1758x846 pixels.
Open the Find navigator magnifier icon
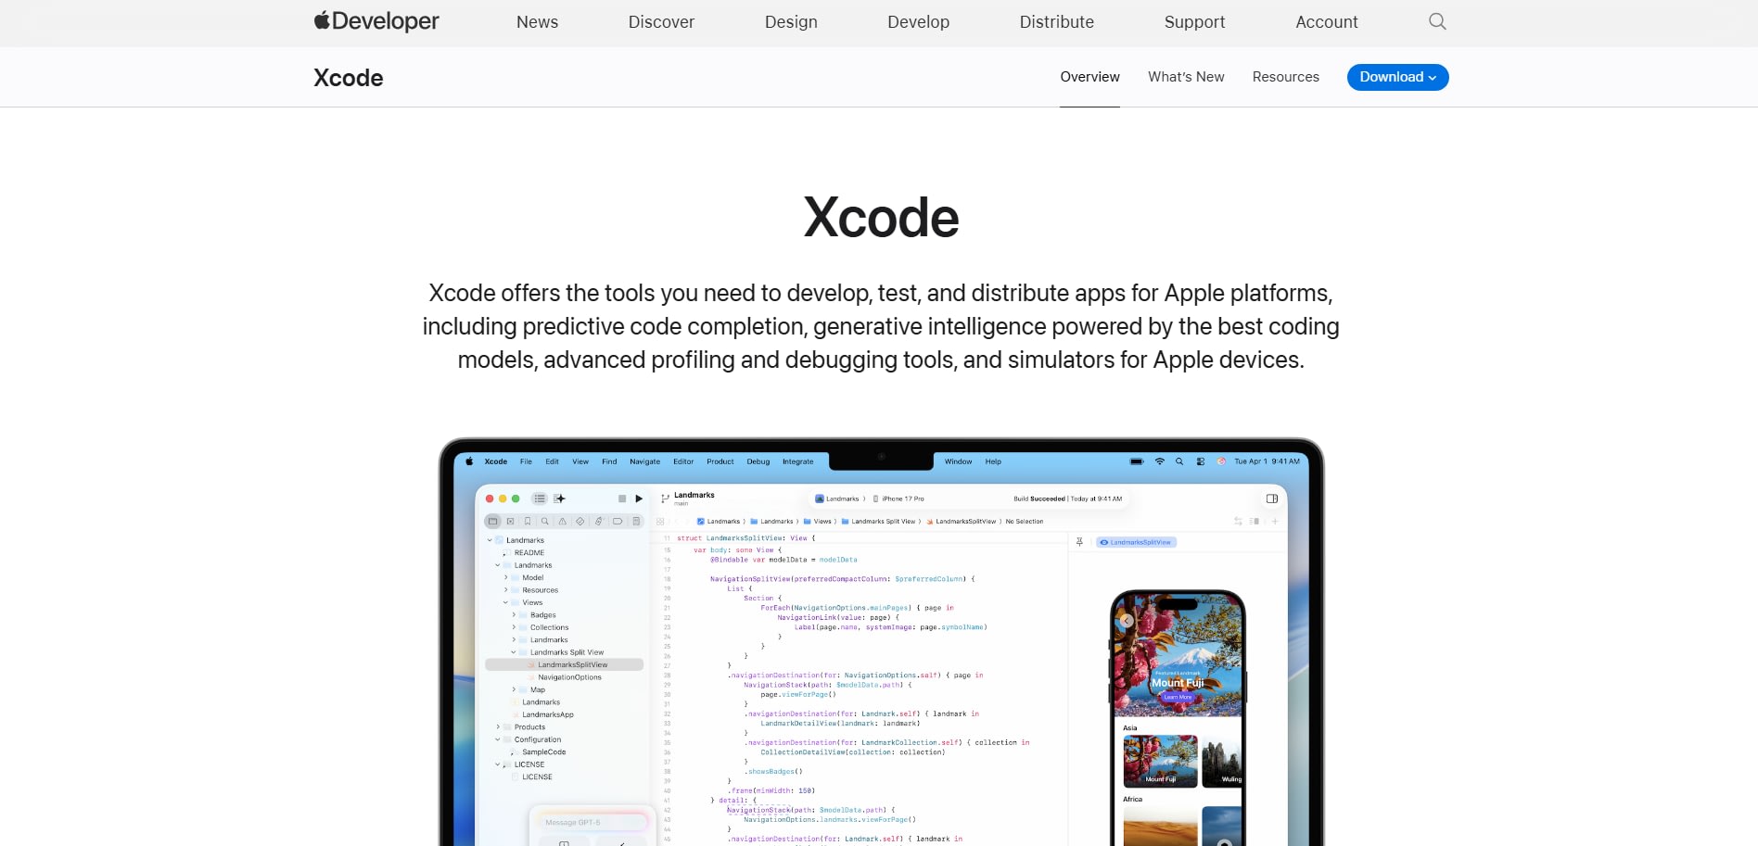pyautogui.click(x=544, y=522)
